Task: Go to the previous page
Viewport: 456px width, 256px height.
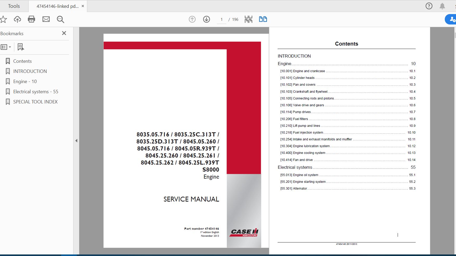Action: coord(192,19)
